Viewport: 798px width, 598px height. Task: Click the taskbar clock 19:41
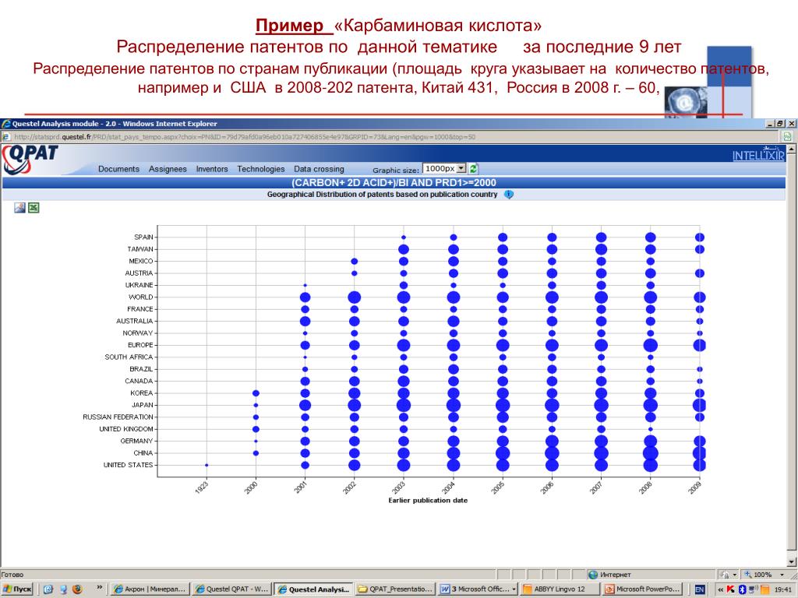tap(782, 589)
